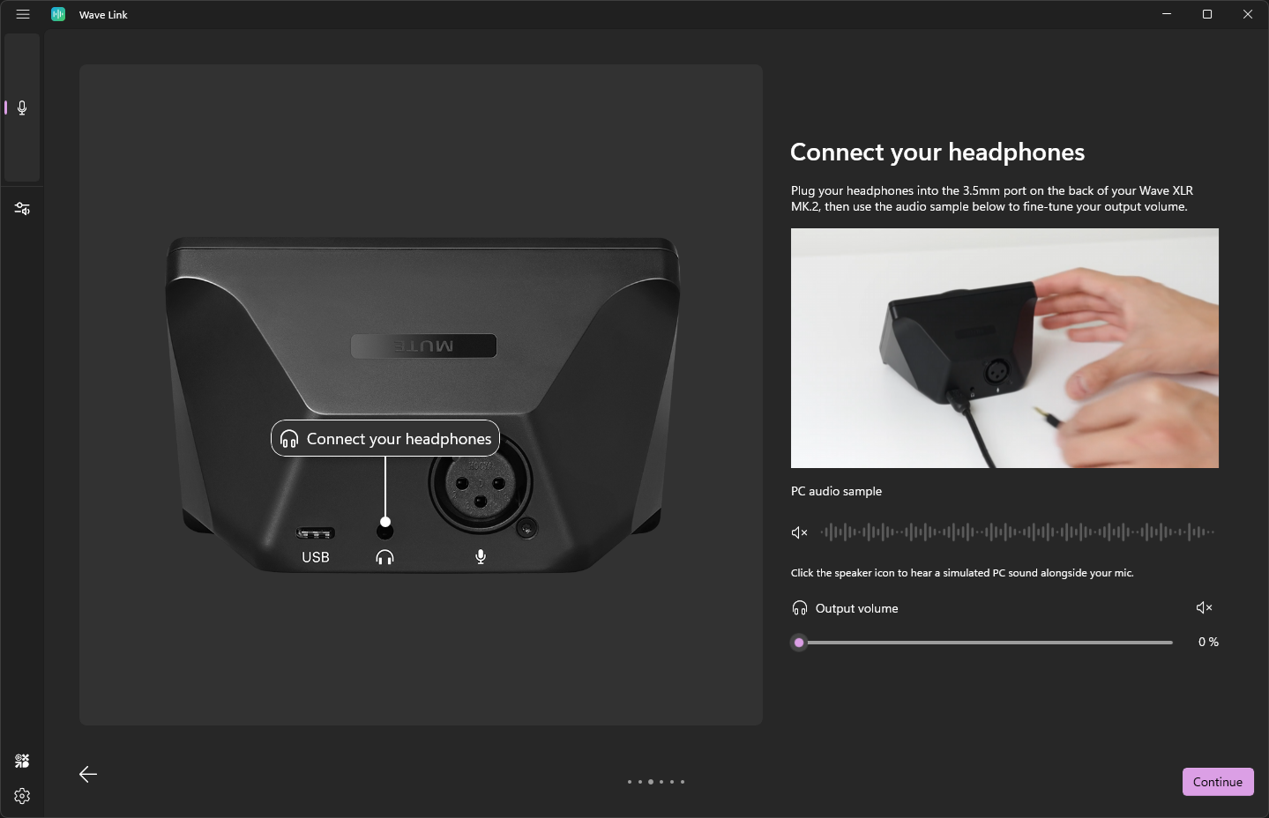Click the headphone setup video thumbnail
1269x818 pixels.
click(x=1004, y=348)
